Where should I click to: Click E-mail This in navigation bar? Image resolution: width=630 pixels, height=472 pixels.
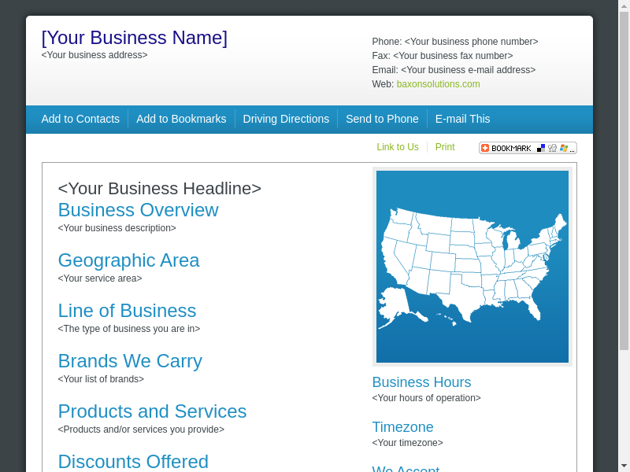click(x=462, y=119)
